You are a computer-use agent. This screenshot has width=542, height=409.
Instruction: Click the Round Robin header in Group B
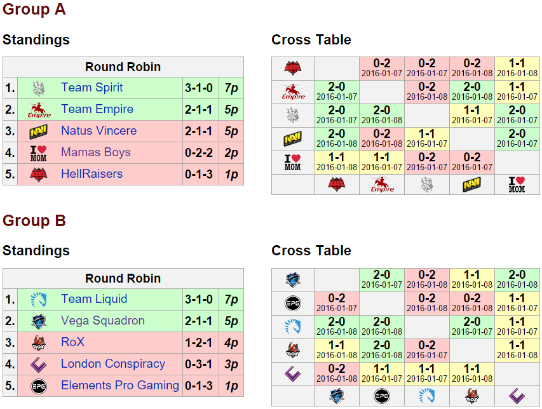[123, 279]
